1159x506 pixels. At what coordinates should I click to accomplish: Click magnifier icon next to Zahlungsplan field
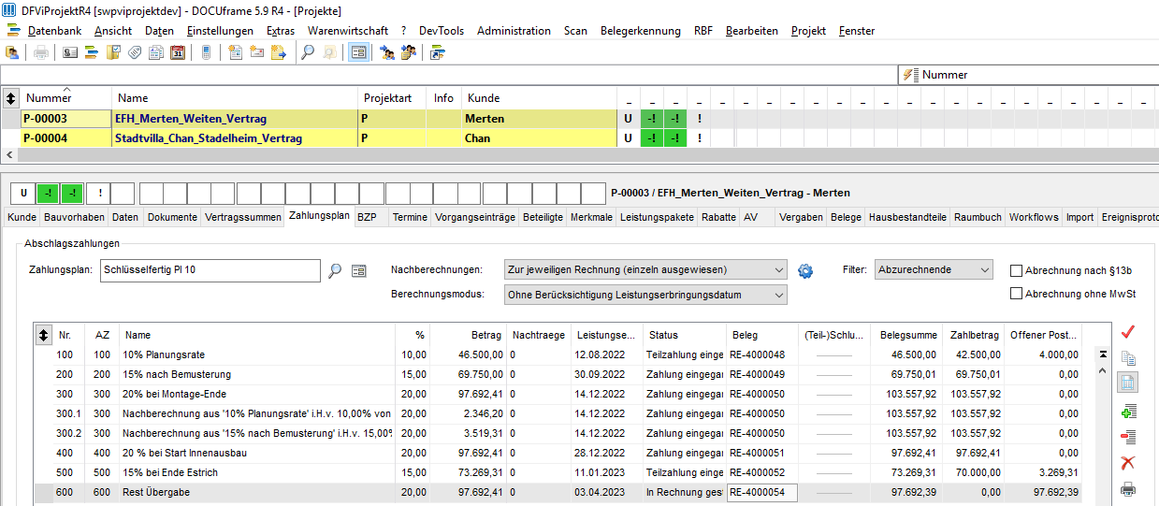click(x=335, y=271)
